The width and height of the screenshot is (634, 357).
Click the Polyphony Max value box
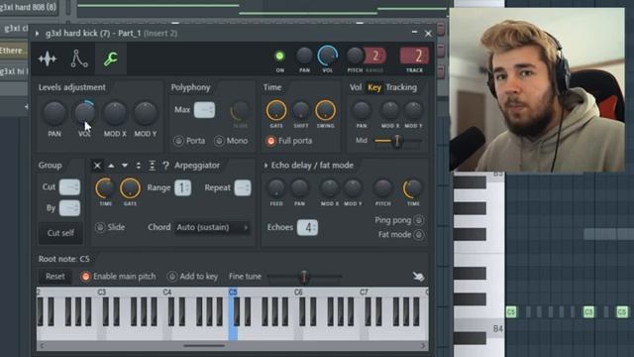coord(205,110)
